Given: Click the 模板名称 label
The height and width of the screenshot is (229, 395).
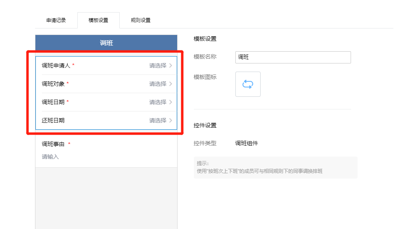Looking at the screenshot, I should 205,57.
